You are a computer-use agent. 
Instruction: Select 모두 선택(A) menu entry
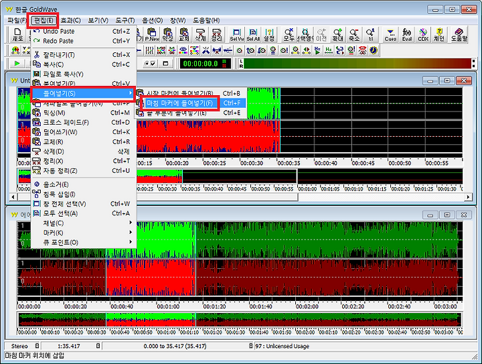[x=84, y=213]
